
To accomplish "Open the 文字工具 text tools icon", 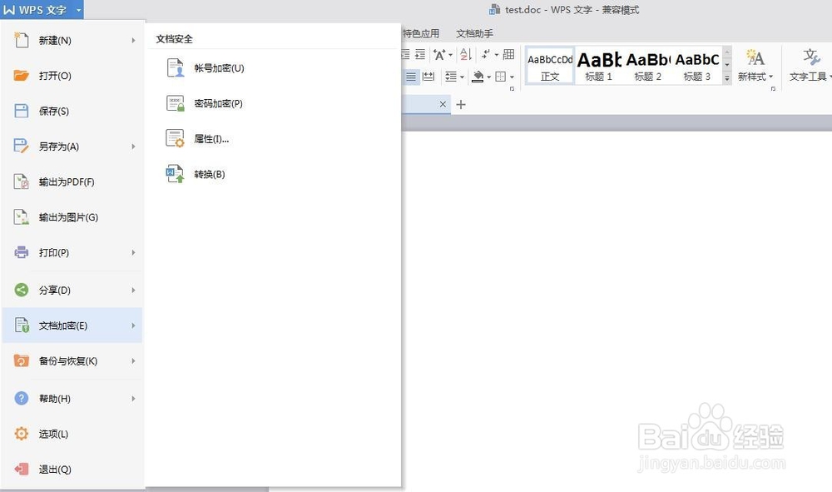I will click(810, 57).
